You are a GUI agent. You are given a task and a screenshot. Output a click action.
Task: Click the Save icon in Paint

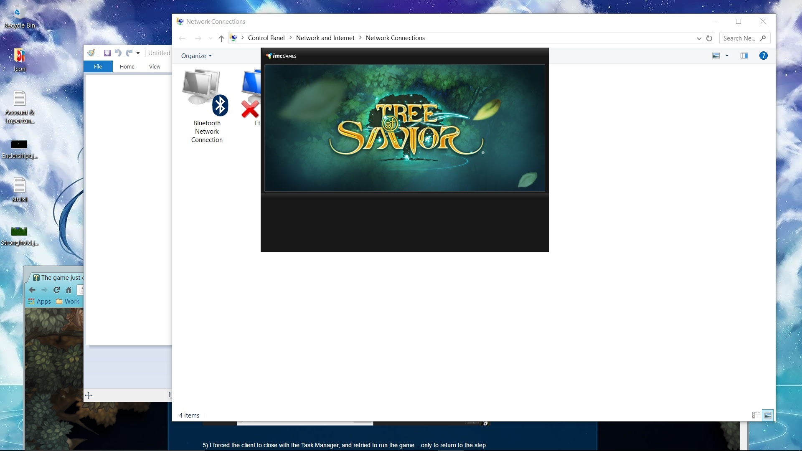pyautogui.click(x=107, y=53)
